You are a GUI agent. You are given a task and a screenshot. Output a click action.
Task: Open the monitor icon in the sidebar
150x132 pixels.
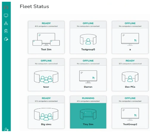click(x=6, y=15)
